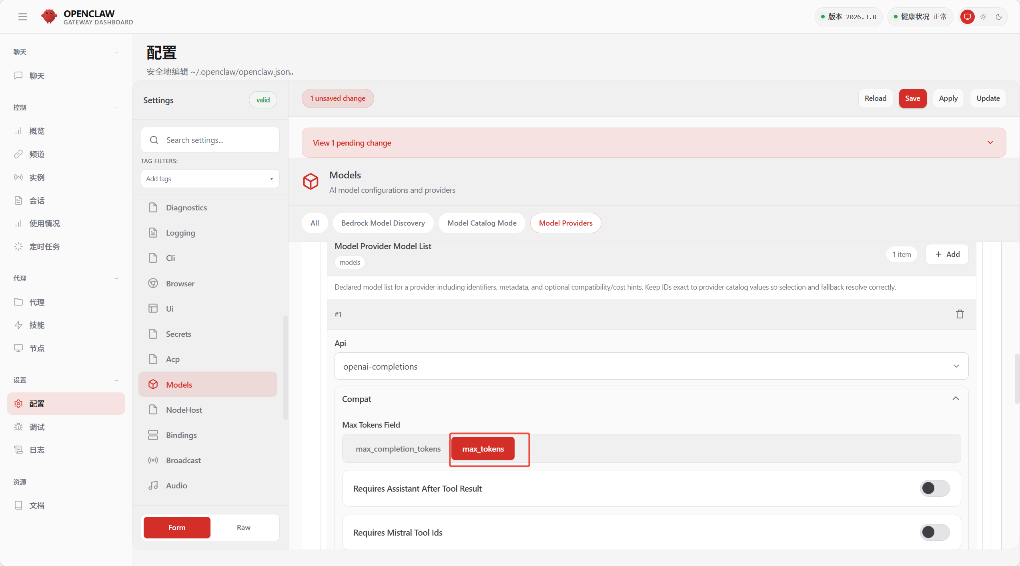Add a new model list item
This screenshot has height=566, width=1020.
[x=947, y=254]
